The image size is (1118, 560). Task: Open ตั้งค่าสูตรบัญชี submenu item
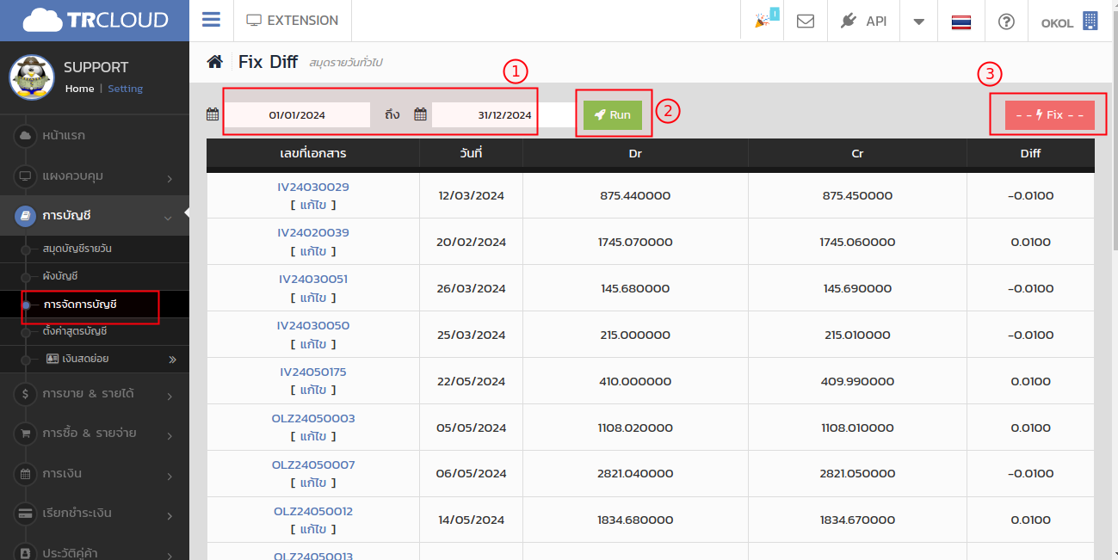[75, 331]
